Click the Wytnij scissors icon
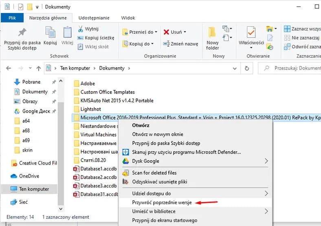Viewport: 321px width, 226px height. coord(81,29)
